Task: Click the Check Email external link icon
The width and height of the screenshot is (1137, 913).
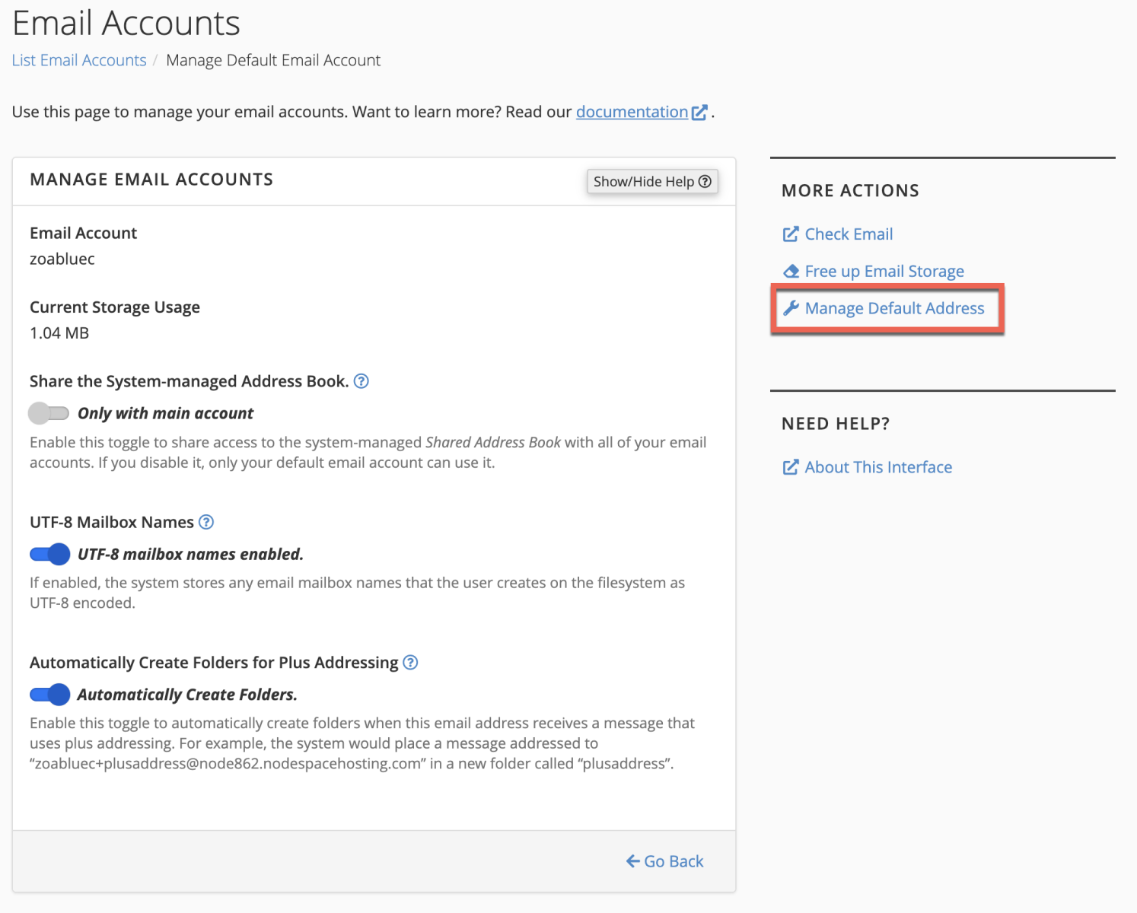Action: coord(791,234)
